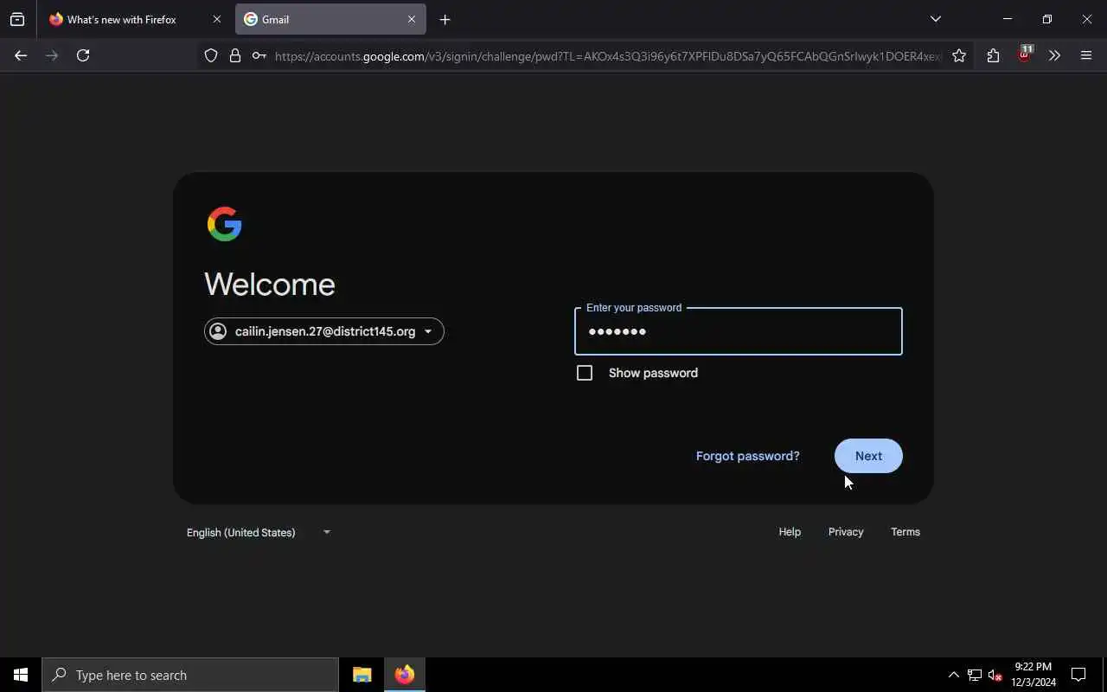The width and height of the screenshot is (1107, 692).
Task: Reload the current page
Action: click(83, 55)
